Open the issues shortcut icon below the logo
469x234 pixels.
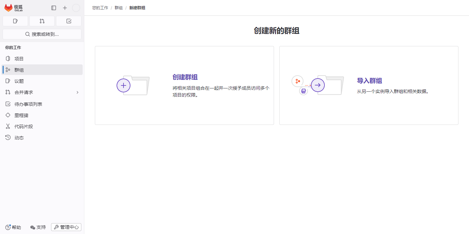tap(15, 21)
